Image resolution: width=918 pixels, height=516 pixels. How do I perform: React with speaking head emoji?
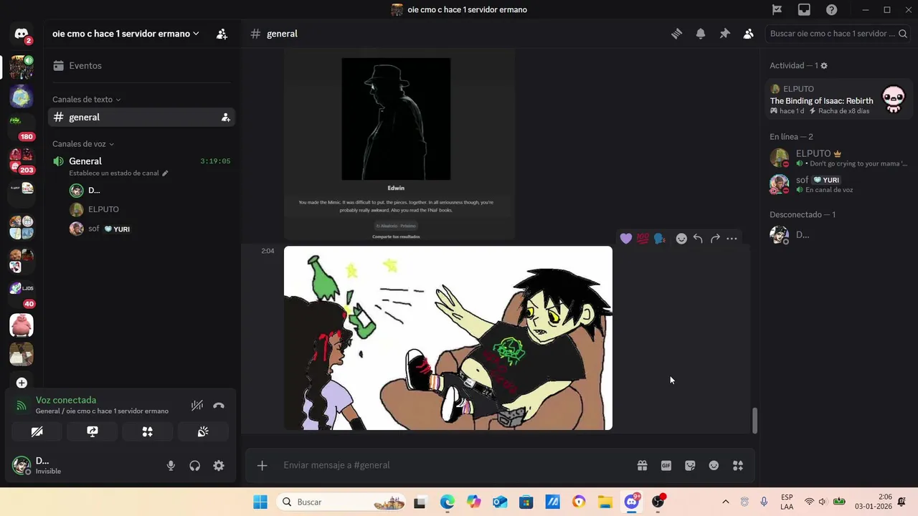(660, 239)
